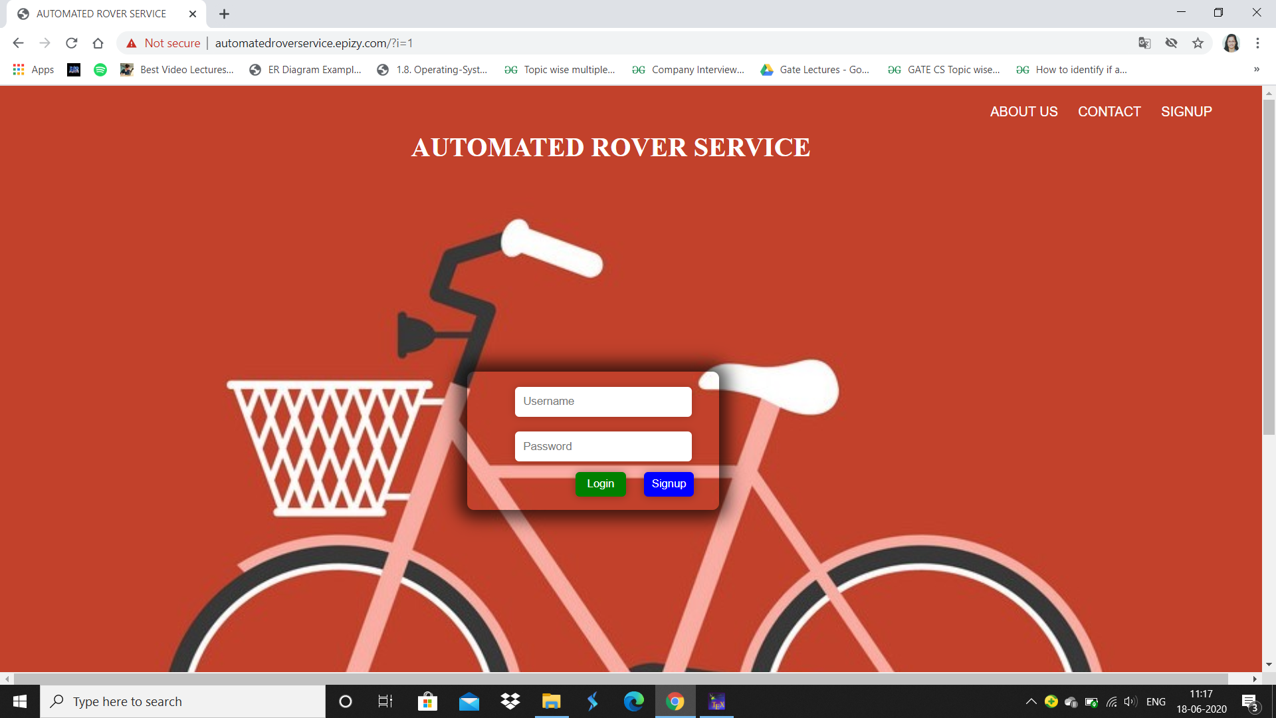Open Dropbox from the taskbar

click(510, 701)
